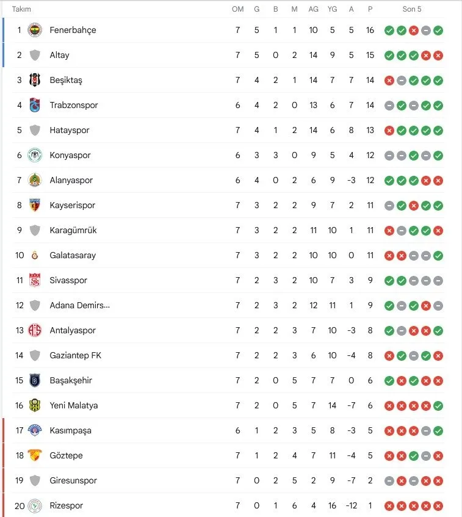Click the Trabzonspor club crest
The width and height of the screenshot is (462, 517).
point(35,105)
